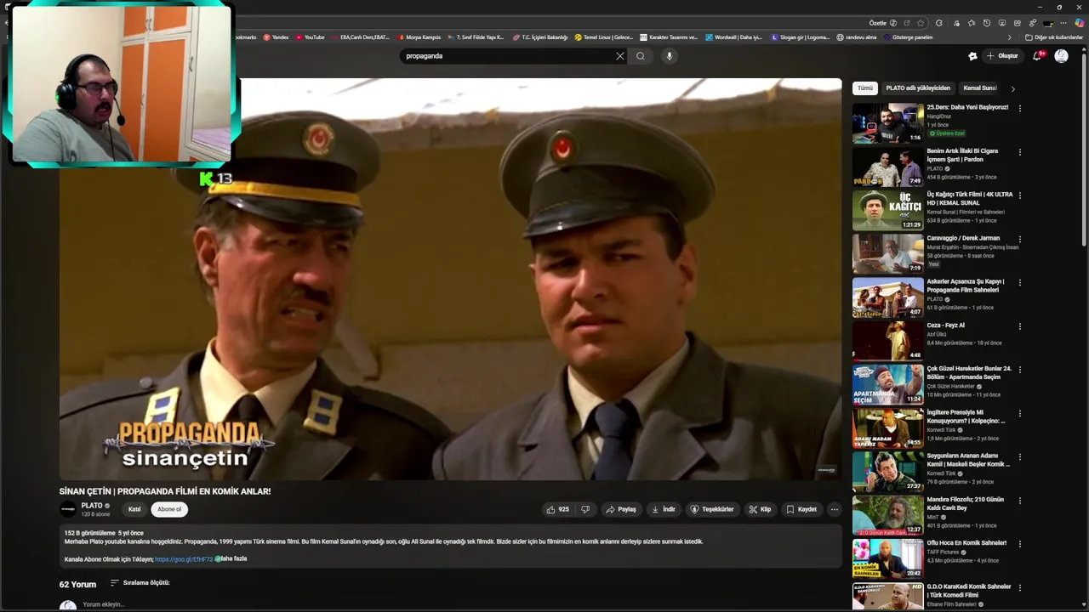Open more actions menu below video
The image size is (1089, 612).
pyautogui.click(x=834, y=509)
